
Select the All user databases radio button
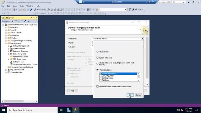click(x=97, y=64)
